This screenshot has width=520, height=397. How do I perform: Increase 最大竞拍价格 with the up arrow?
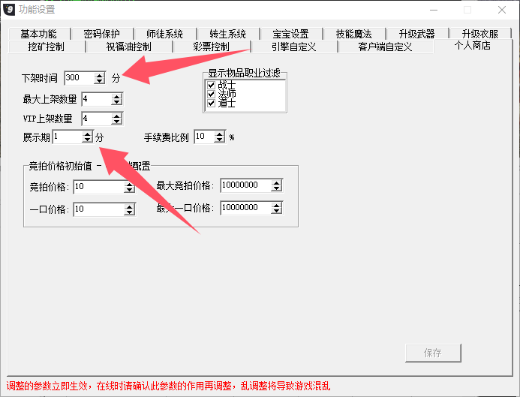[276, 183]
